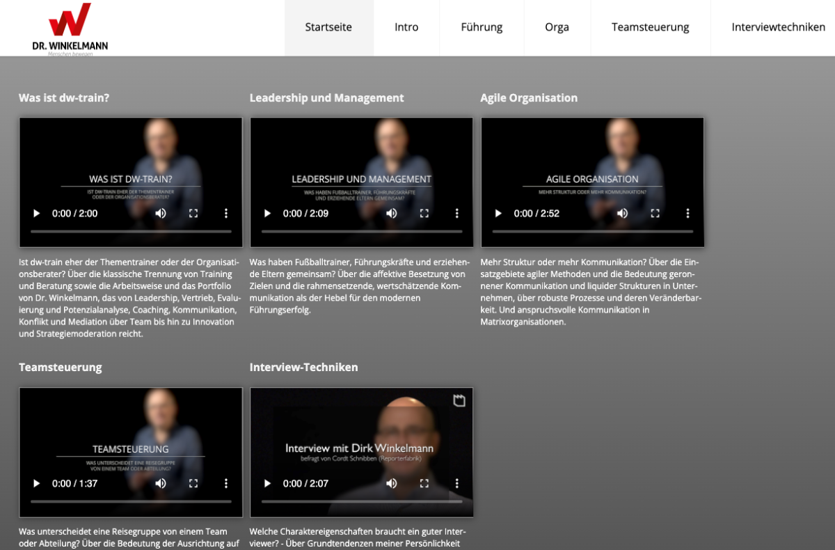The width and height of the screenshot is (835, 550).
Task: Go to the Orga menu item
Action: tap(557, 28)
